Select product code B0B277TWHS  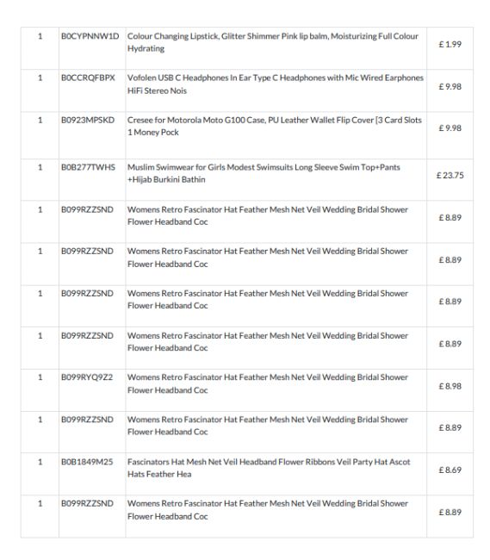[88, 167]
